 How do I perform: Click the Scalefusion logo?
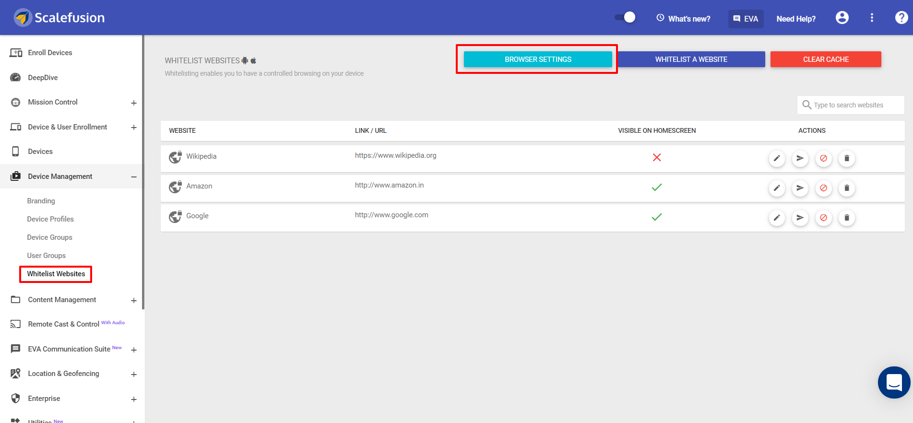pyautogui.click(x=59, y=18)
